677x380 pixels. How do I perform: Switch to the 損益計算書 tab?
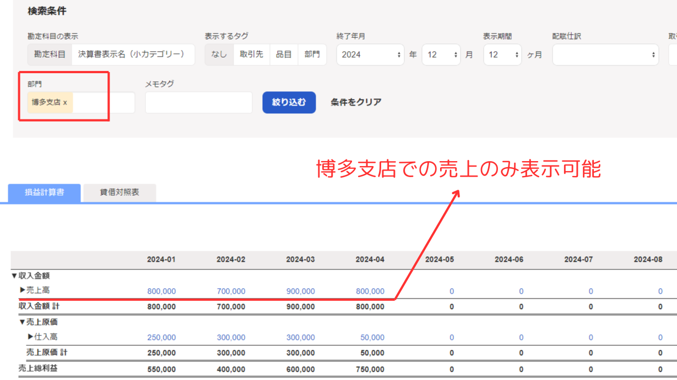(x=45, y=192)
